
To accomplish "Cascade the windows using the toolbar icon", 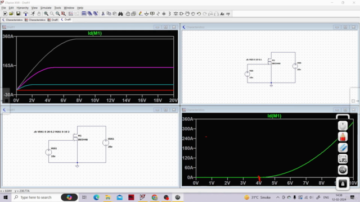I will click(90, 13).
